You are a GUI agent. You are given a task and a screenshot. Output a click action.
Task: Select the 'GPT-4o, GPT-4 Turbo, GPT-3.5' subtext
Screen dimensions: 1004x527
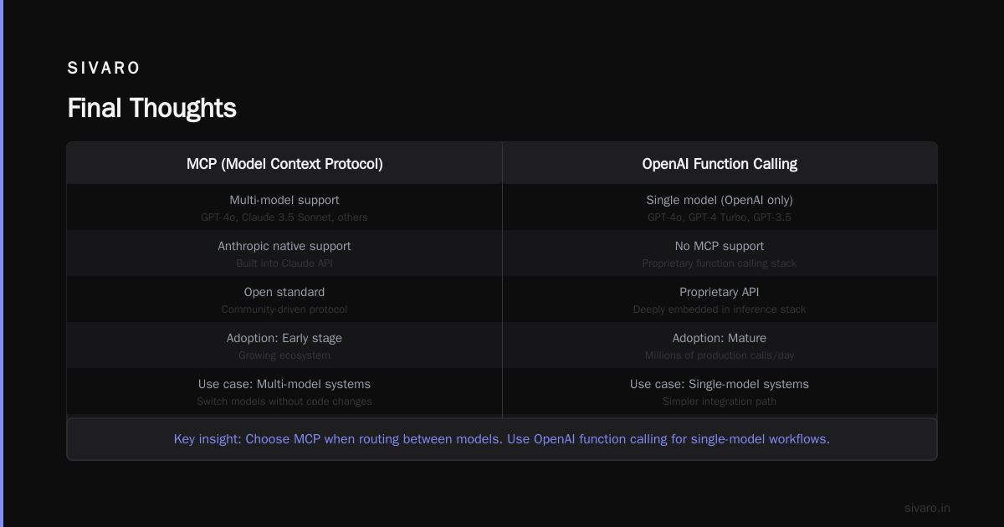coord(720,217)
